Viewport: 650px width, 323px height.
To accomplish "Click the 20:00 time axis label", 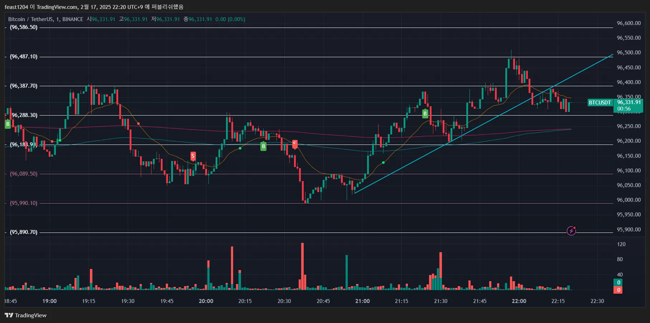I will coord(206,301).
